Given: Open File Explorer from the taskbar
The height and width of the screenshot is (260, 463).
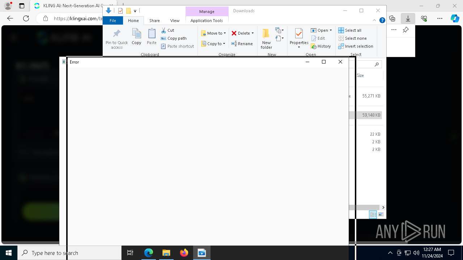Looking at the screenshot, I should click(x=166, y=253).
